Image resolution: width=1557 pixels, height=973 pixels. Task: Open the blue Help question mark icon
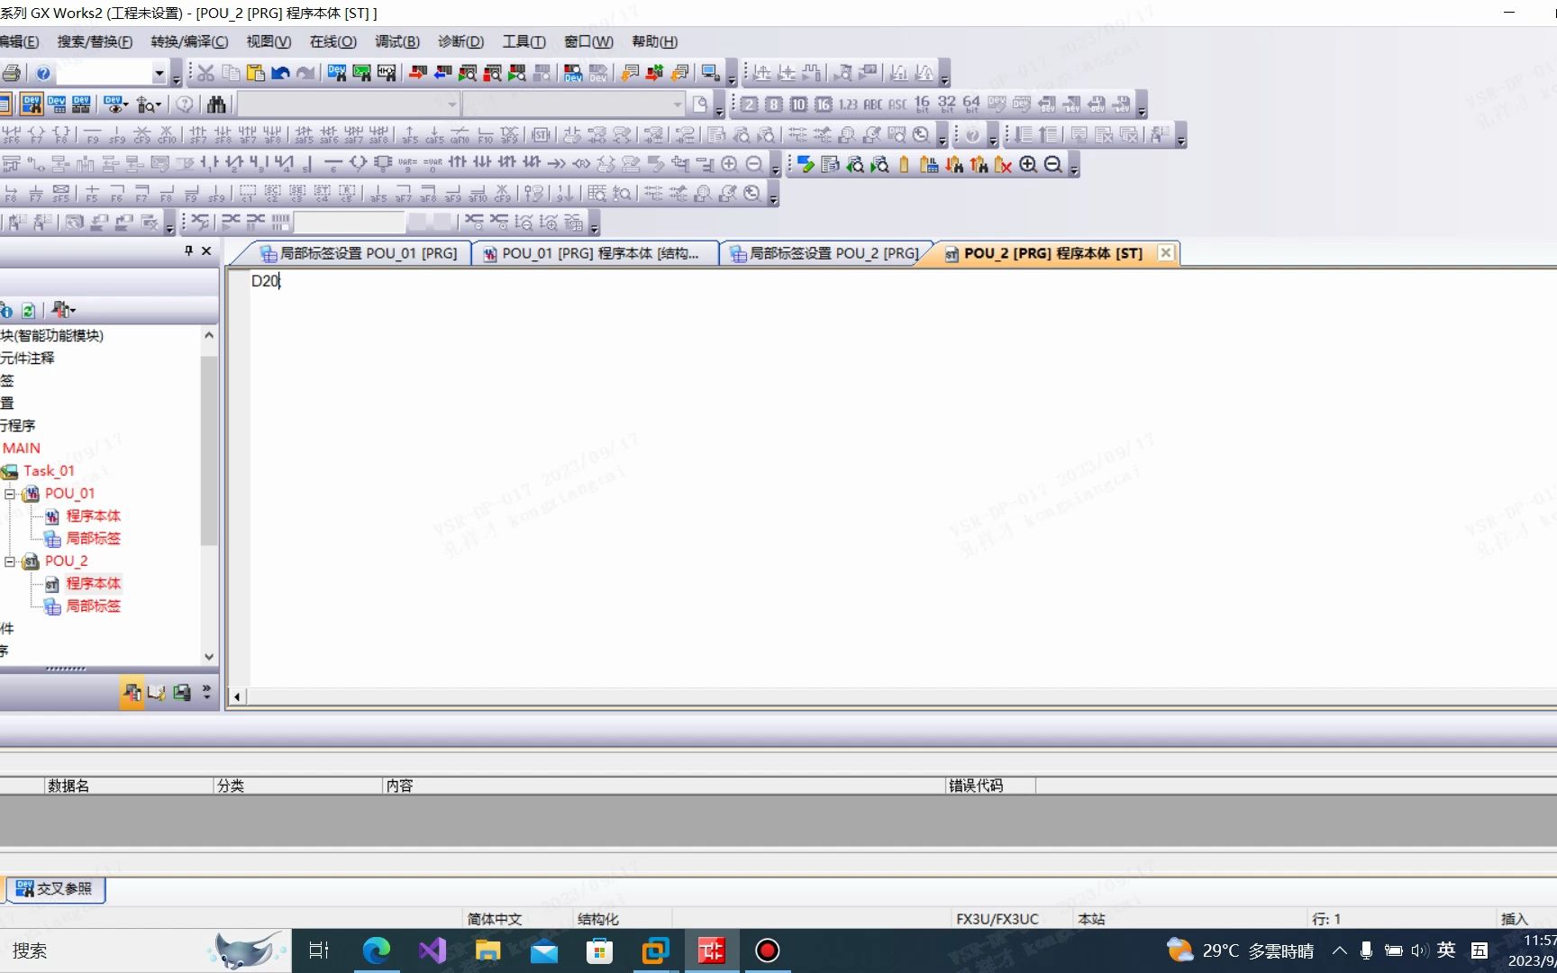[x=42, y=73]
